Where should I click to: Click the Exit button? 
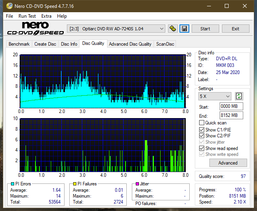[235, 29]
